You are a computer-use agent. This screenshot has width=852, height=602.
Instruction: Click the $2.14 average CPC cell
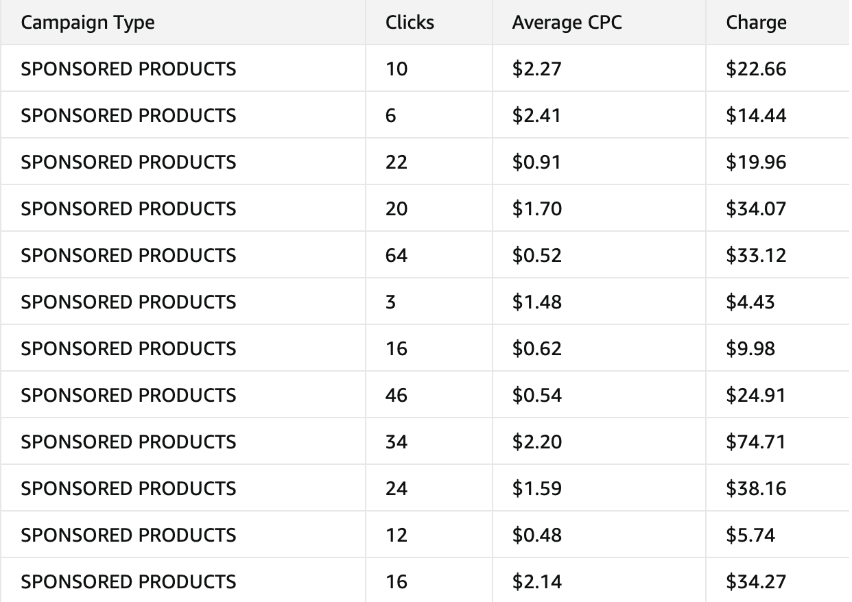pos(536,582)
